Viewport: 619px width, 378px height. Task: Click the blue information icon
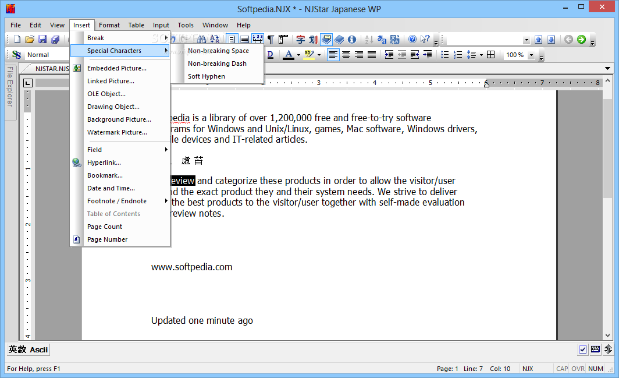click(x=352, y=39)
